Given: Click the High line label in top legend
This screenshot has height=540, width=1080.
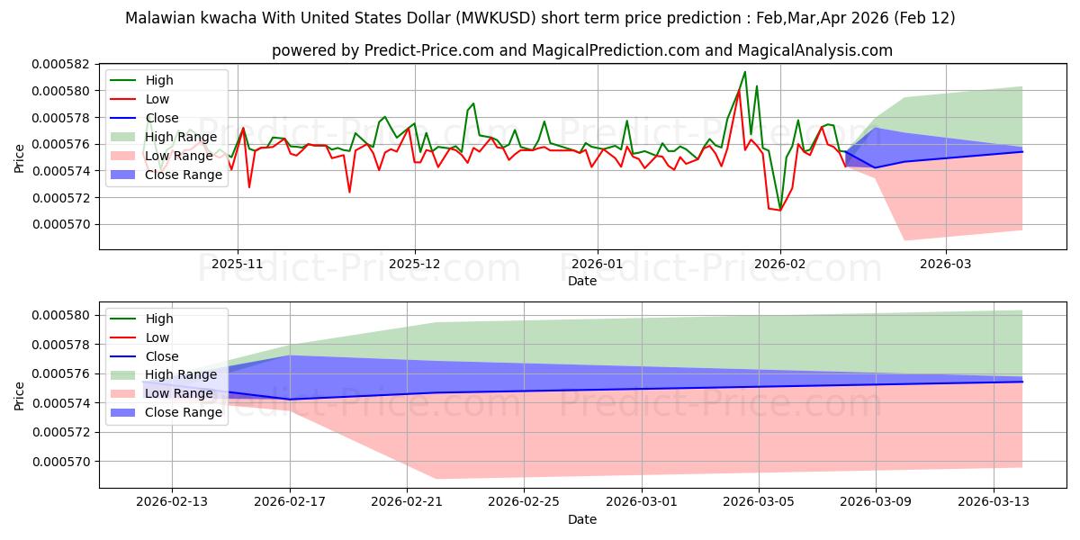Looking at the screenshot, I should coord(159,80).
